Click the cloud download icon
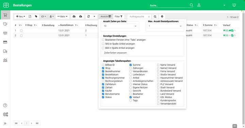Viewport: 245px width, 128px height. [x=74, y=16]
